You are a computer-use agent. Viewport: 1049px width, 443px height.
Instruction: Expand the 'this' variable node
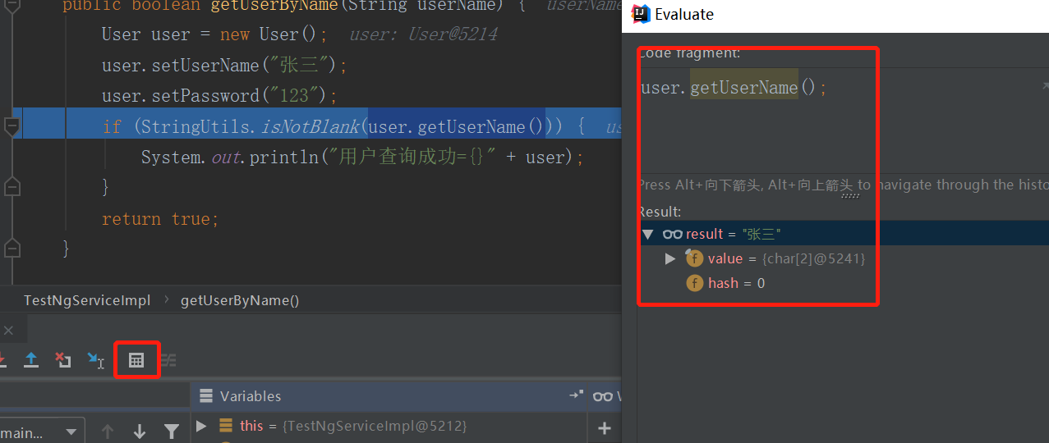(201, 426)
